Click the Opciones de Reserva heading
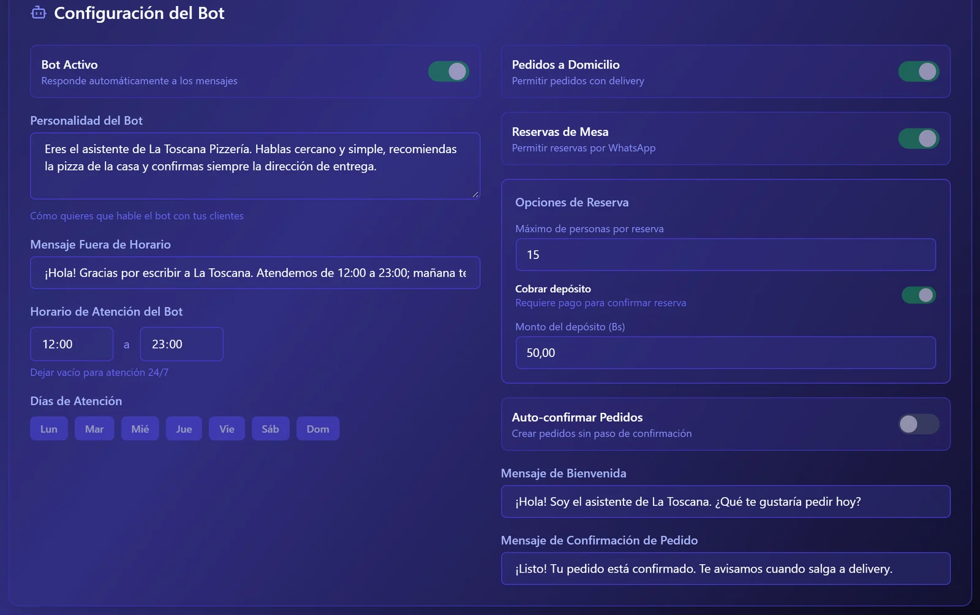980x615 pixels. [x=572, y=203]
